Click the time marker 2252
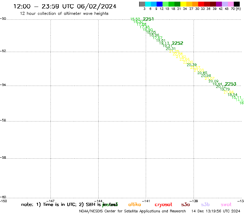This screenshot has width=244, height=214. point(177,43)
